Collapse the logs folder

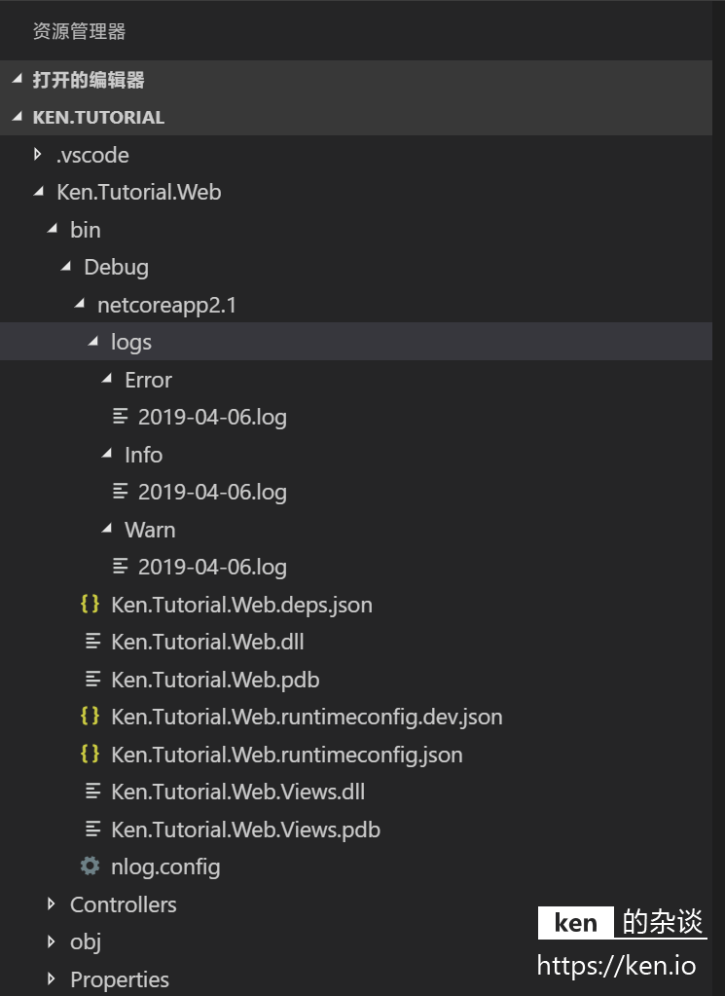[93, 341]
